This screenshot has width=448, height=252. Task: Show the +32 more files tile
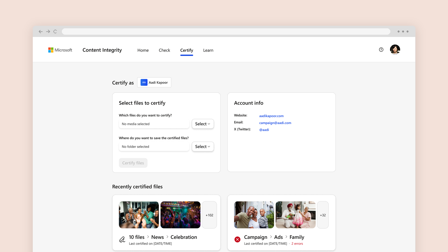323,215
